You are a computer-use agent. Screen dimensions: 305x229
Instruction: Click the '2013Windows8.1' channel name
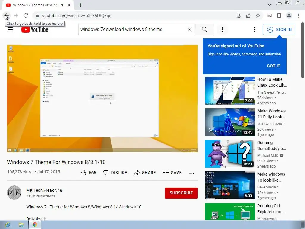(x=271, y=124)
